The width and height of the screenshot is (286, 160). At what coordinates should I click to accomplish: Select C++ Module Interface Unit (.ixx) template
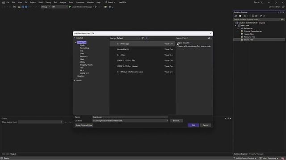(142, 72)
